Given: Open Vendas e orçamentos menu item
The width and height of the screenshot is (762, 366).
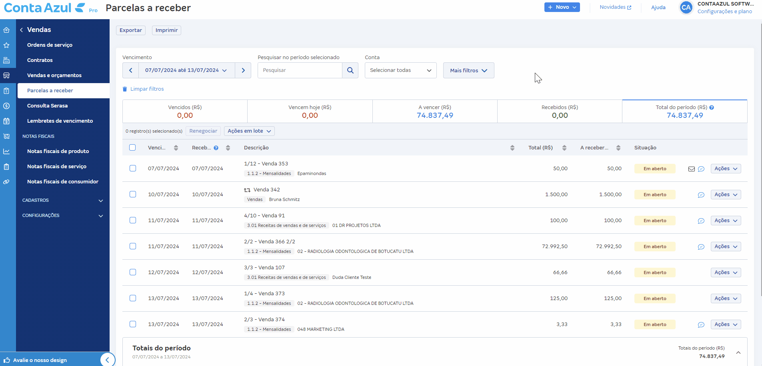Looking at the screenshot, I should [x=54, y=76].
